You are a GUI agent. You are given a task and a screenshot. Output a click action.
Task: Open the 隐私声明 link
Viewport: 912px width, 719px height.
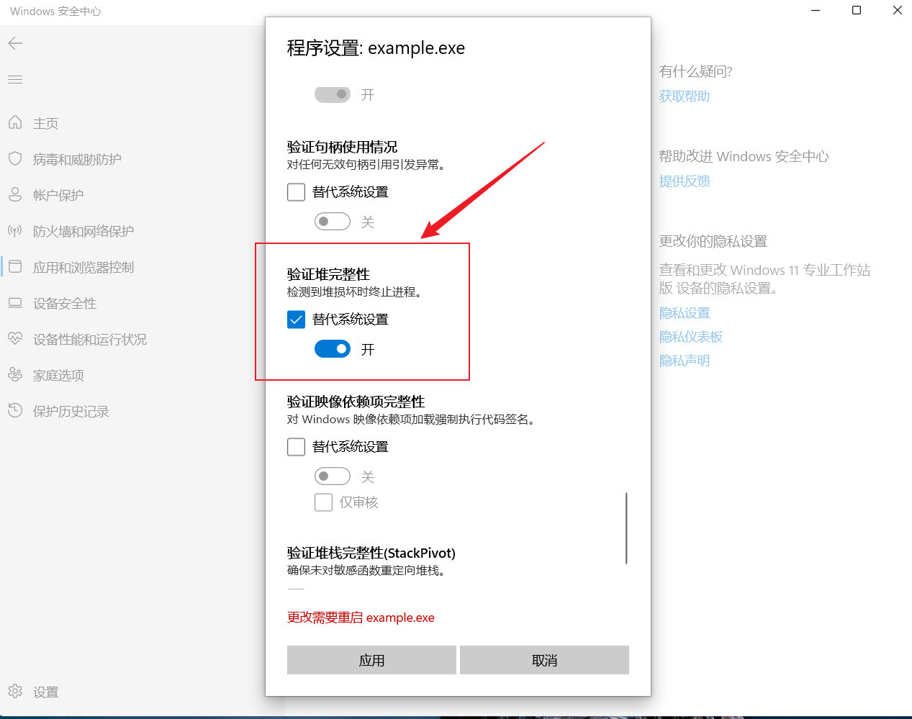(685, 360)
